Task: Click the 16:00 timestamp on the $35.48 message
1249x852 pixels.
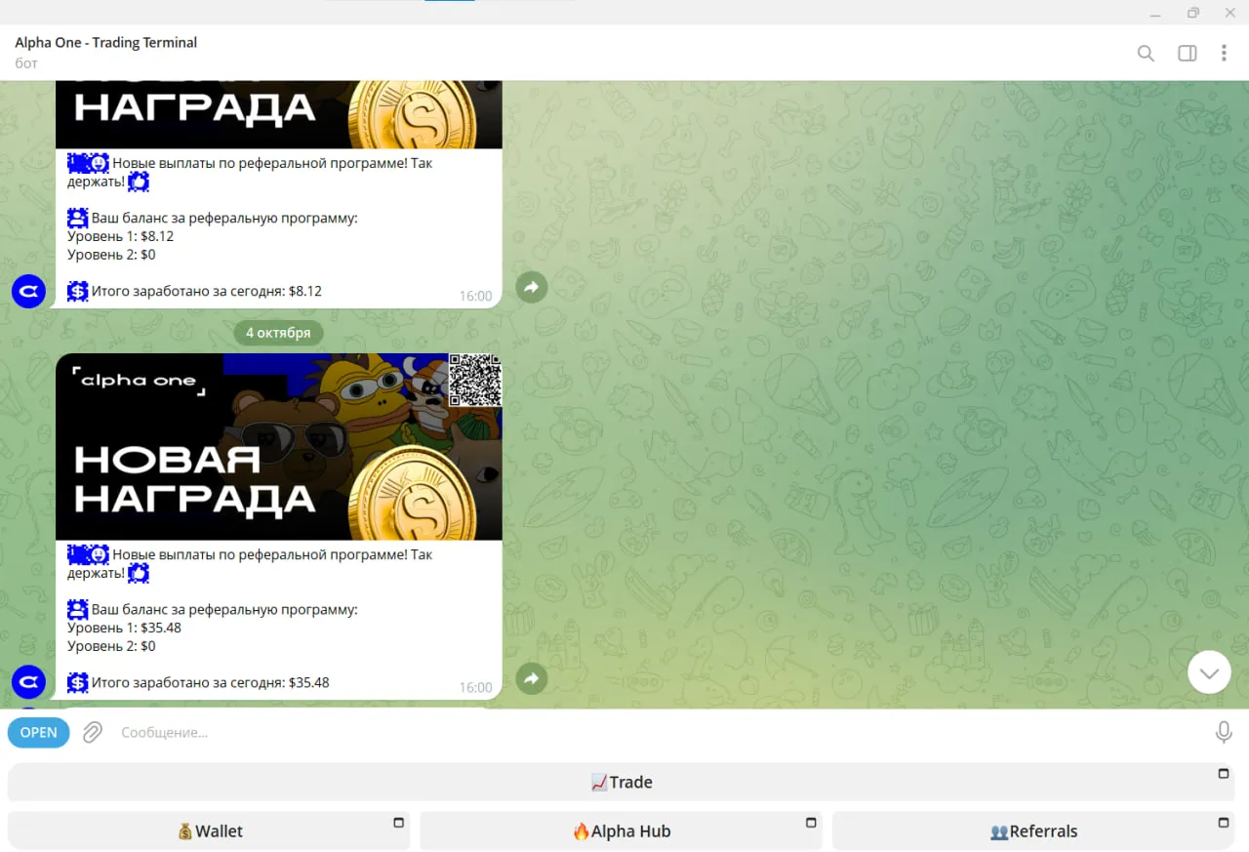Action: click(476, 687)
